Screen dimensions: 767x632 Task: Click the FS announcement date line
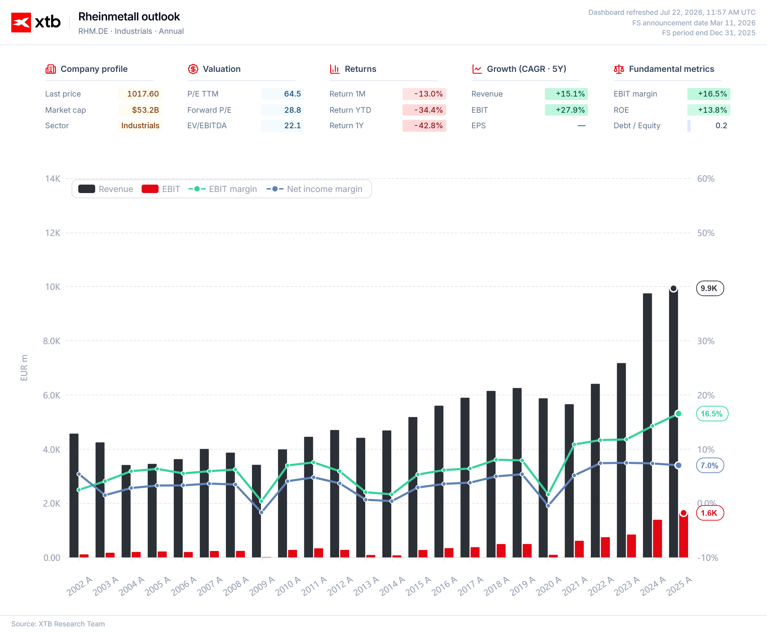[x=693, y=23]
